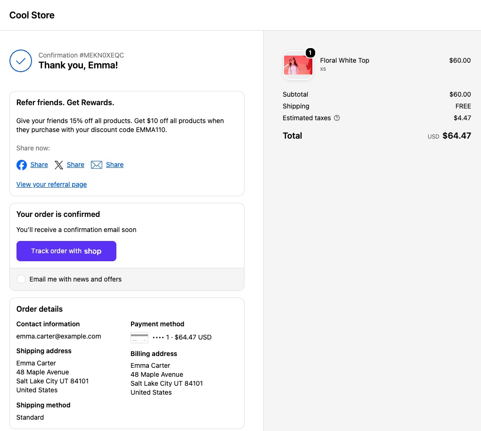Click Track order with Shop button

point(66,251)
